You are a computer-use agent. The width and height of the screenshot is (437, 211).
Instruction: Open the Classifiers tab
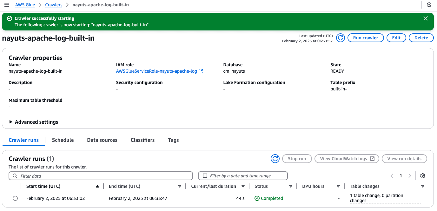[x=142, y=140]
